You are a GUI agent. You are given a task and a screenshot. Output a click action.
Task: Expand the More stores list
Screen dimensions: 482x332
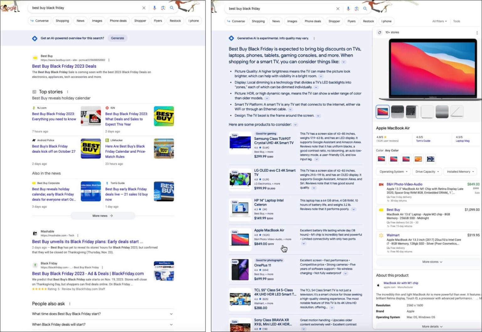pyautogui.click(x=432, y=262)
